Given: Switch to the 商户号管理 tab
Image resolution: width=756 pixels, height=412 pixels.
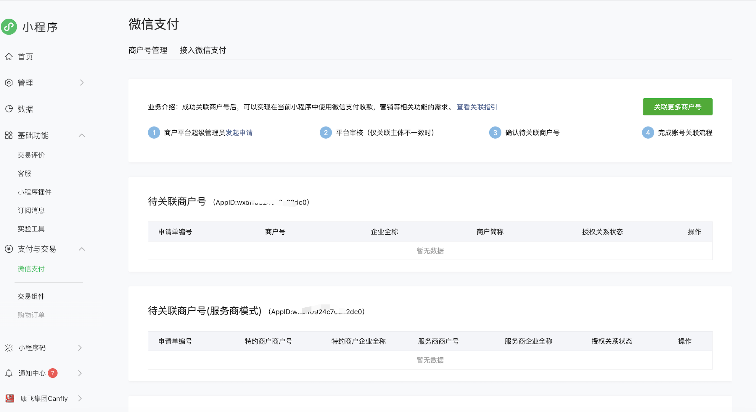Looking at the screenshot, I should 148,50.
